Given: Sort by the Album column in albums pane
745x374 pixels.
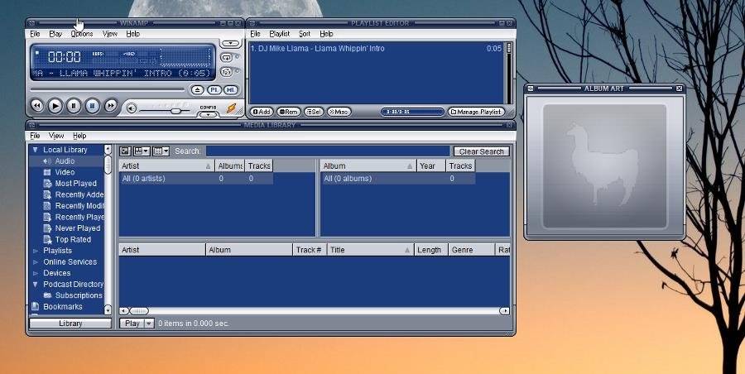Looking at the screenshot, I should pyautogui.click(x=368, y=165).
